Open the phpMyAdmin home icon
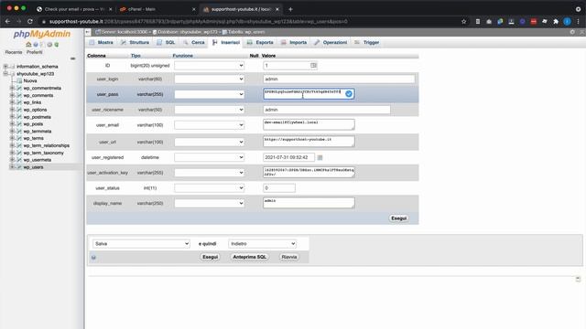Image resolution: width=586 pixels, height=329 pixels. (x=28, y=45)
